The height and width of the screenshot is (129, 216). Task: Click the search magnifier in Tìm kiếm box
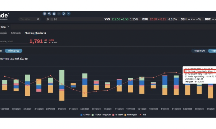38,19
